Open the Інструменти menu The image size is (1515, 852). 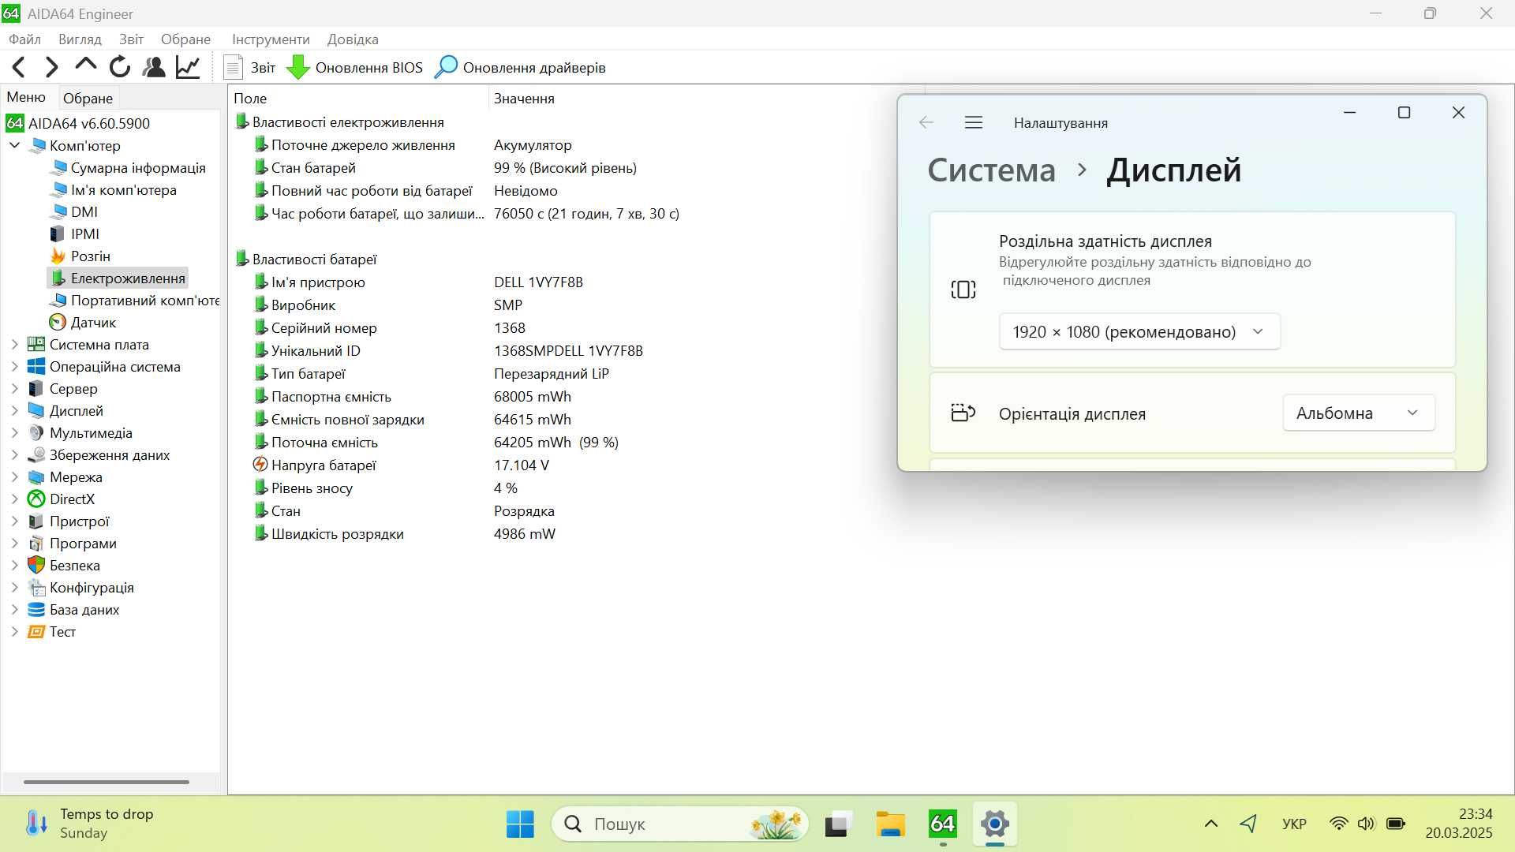271,39
